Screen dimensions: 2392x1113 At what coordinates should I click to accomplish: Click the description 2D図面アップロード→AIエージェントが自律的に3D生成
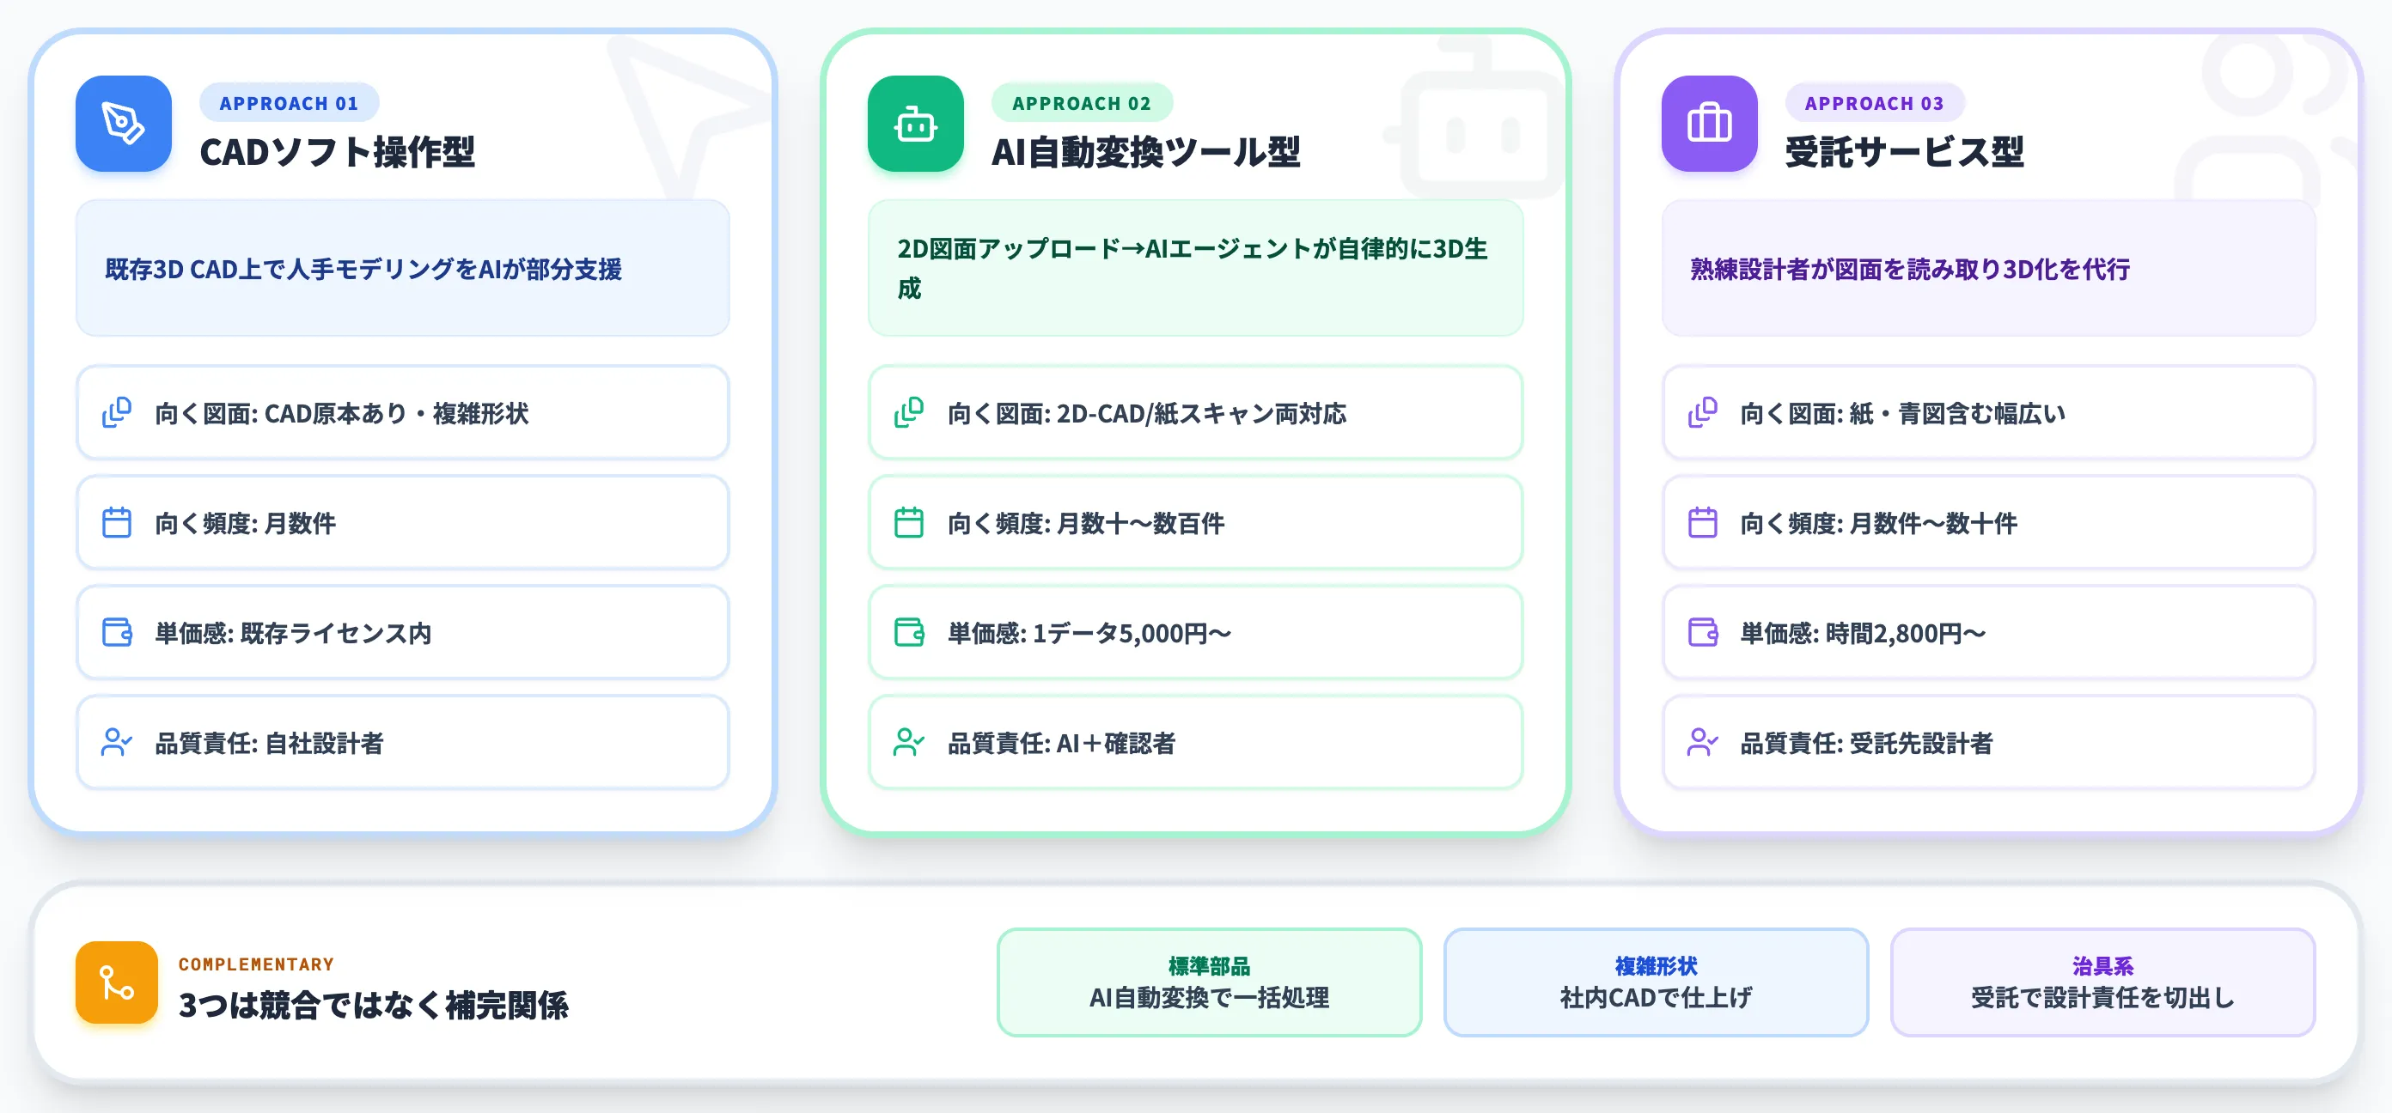pyautogui.click(x=1193, y=268)
